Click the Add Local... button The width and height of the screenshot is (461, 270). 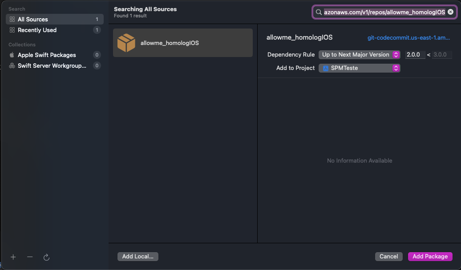pyautogui.click(x=138, y=257)
